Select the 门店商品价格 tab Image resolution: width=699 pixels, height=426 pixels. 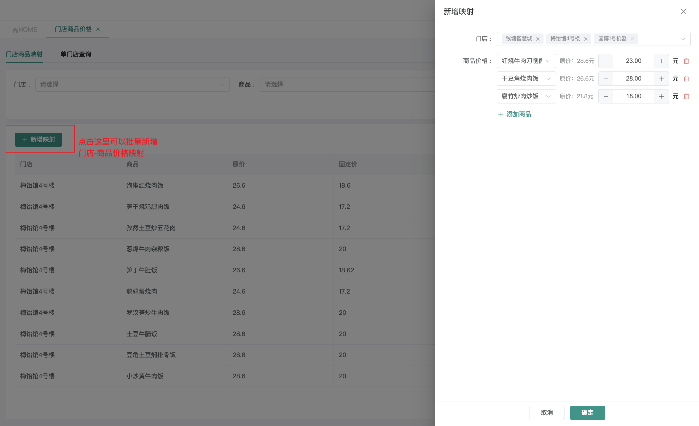coord(73,29)
